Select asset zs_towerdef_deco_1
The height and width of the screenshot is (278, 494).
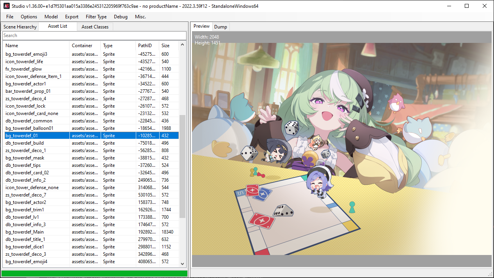click(x=91, y=151)
